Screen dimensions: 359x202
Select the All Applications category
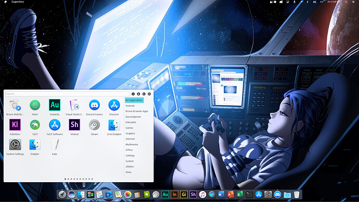point(134,100)
